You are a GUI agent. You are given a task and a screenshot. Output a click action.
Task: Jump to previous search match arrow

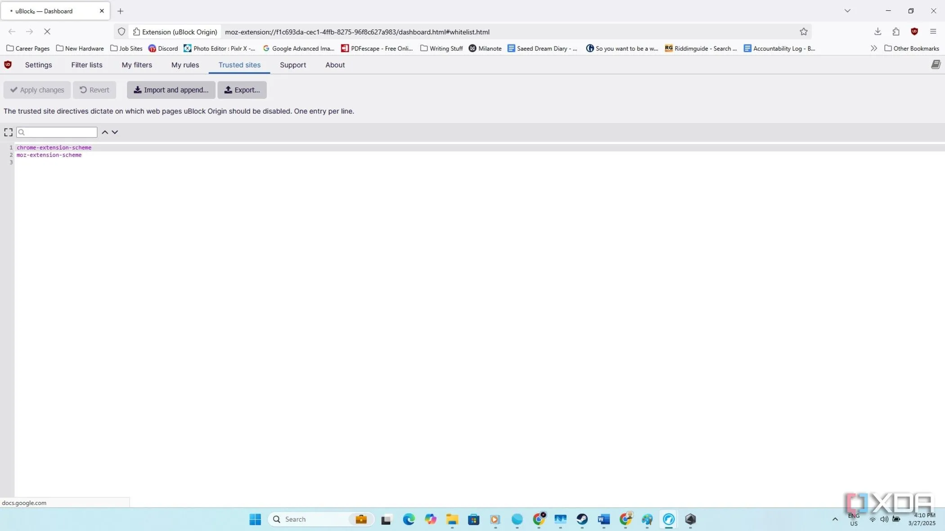click(105, 132)
